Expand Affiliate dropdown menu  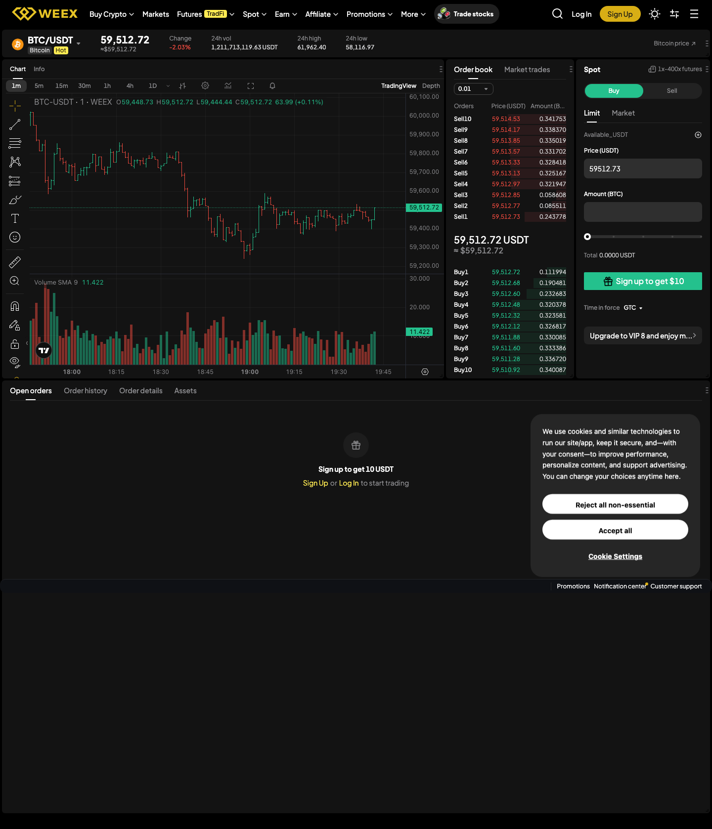tap(322, 14)
